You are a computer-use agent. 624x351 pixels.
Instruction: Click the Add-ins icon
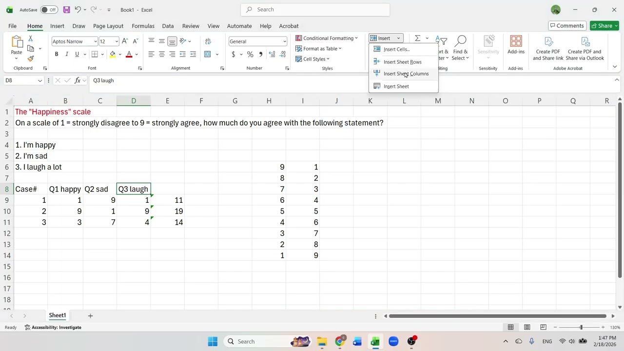point(516,45)
